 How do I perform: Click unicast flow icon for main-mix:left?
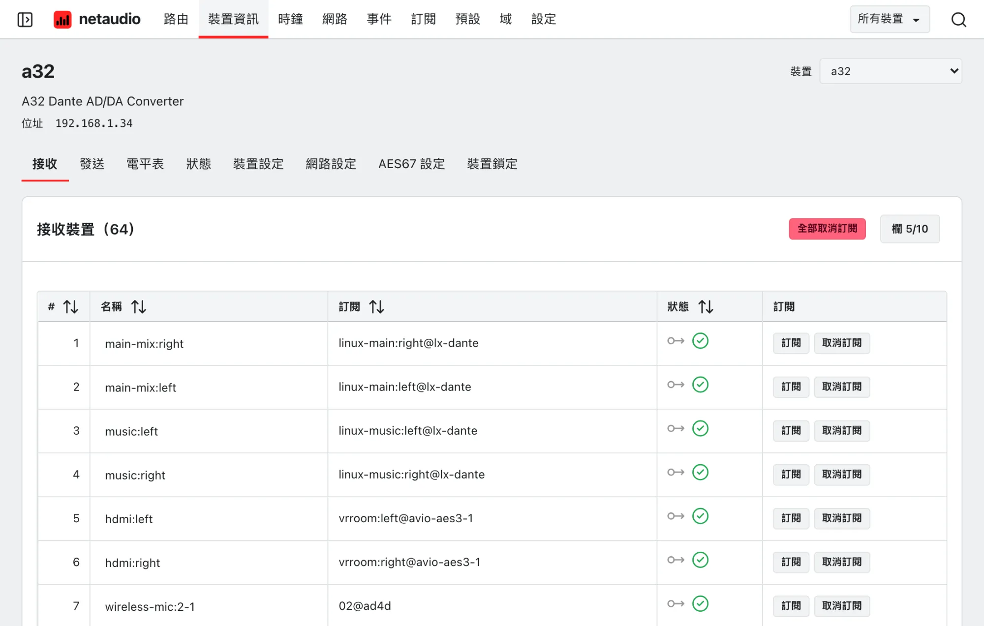676,385
